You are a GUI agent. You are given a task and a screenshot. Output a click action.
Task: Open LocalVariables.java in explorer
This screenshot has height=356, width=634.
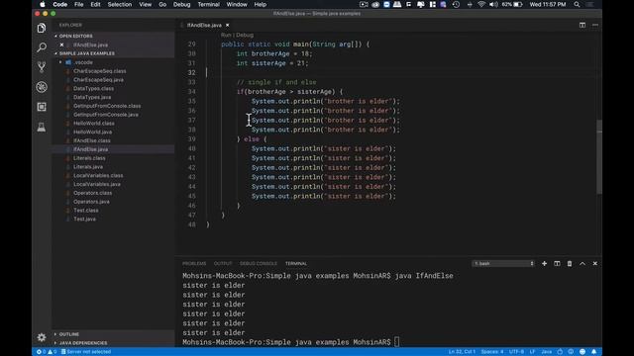pyautogui.click(x=97, y=185)
